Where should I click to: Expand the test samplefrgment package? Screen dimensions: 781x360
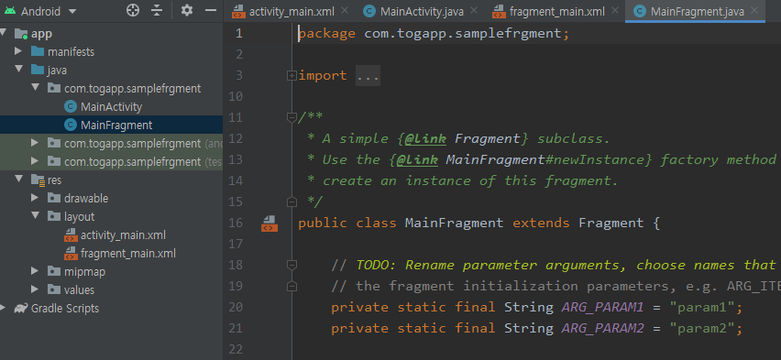coord(35,161)
